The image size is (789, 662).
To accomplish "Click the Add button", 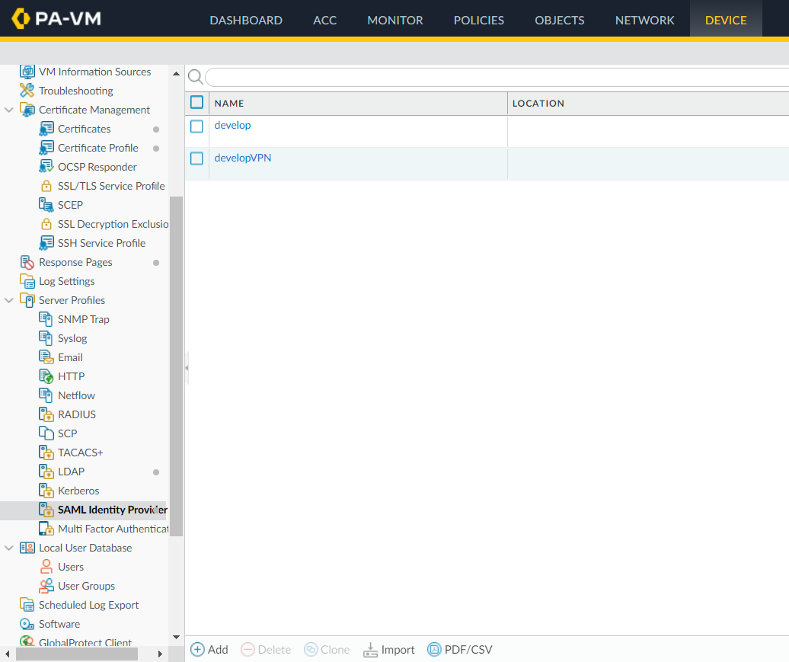I will click(209, 650).
